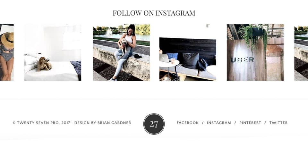Click the partially visible photo at right edge
This screenshot has height=160, width=308.
[x=301, y=52]
